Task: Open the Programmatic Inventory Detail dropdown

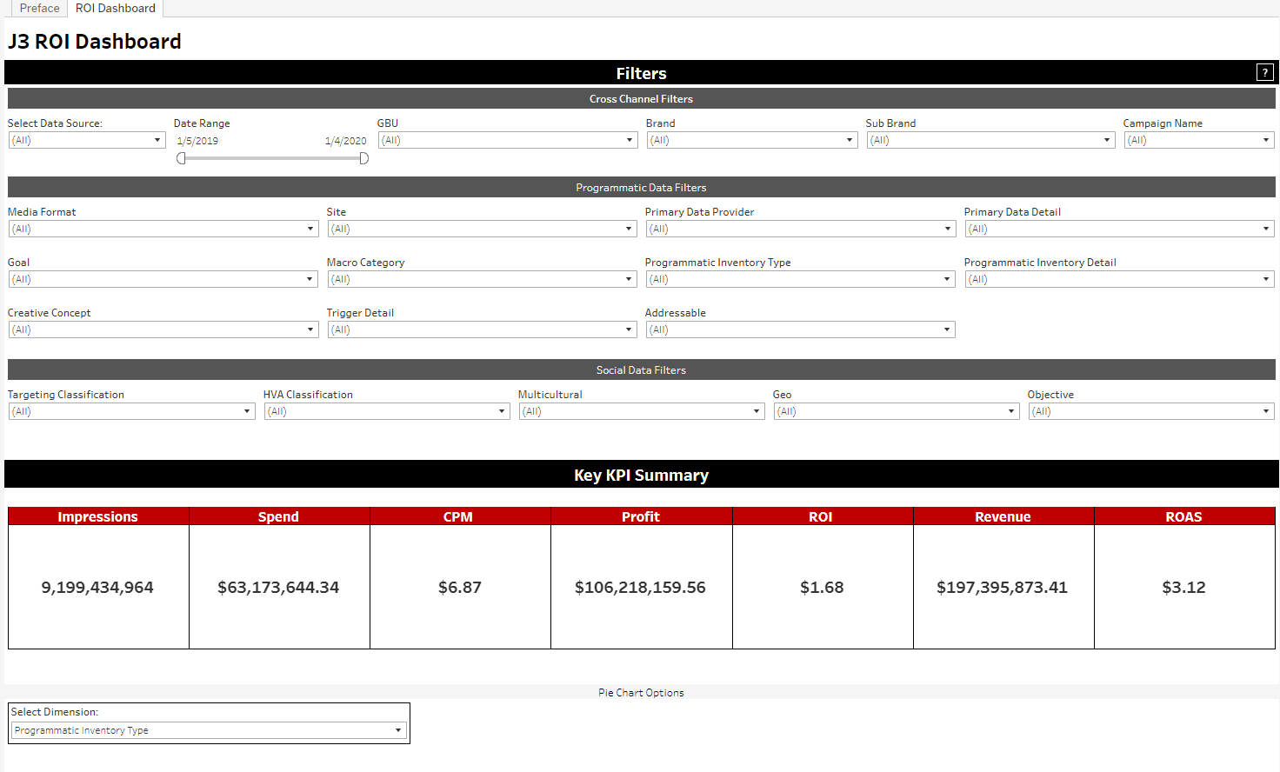Action: 1120,279
